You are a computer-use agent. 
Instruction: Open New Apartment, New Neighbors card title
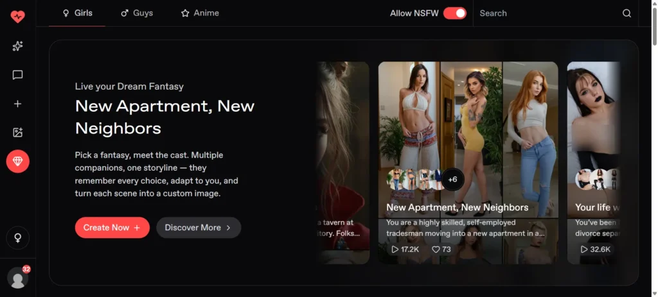[x=457, y=207]
